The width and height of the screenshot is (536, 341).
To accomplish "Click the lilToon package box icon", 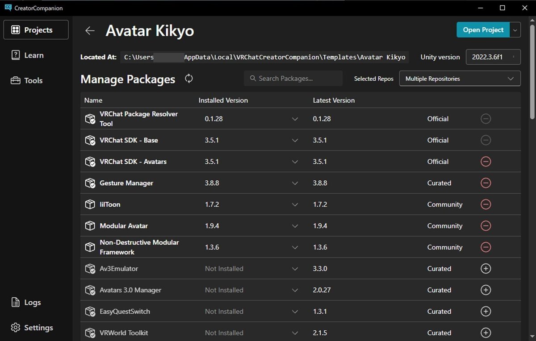I will (x=90, y=204).
